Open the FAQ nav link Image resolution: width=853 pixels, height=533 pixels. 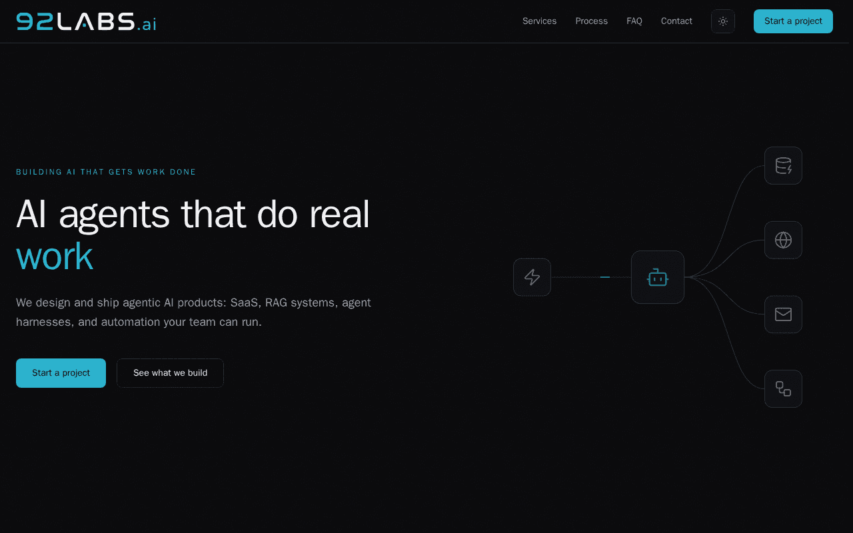point(634,21)
